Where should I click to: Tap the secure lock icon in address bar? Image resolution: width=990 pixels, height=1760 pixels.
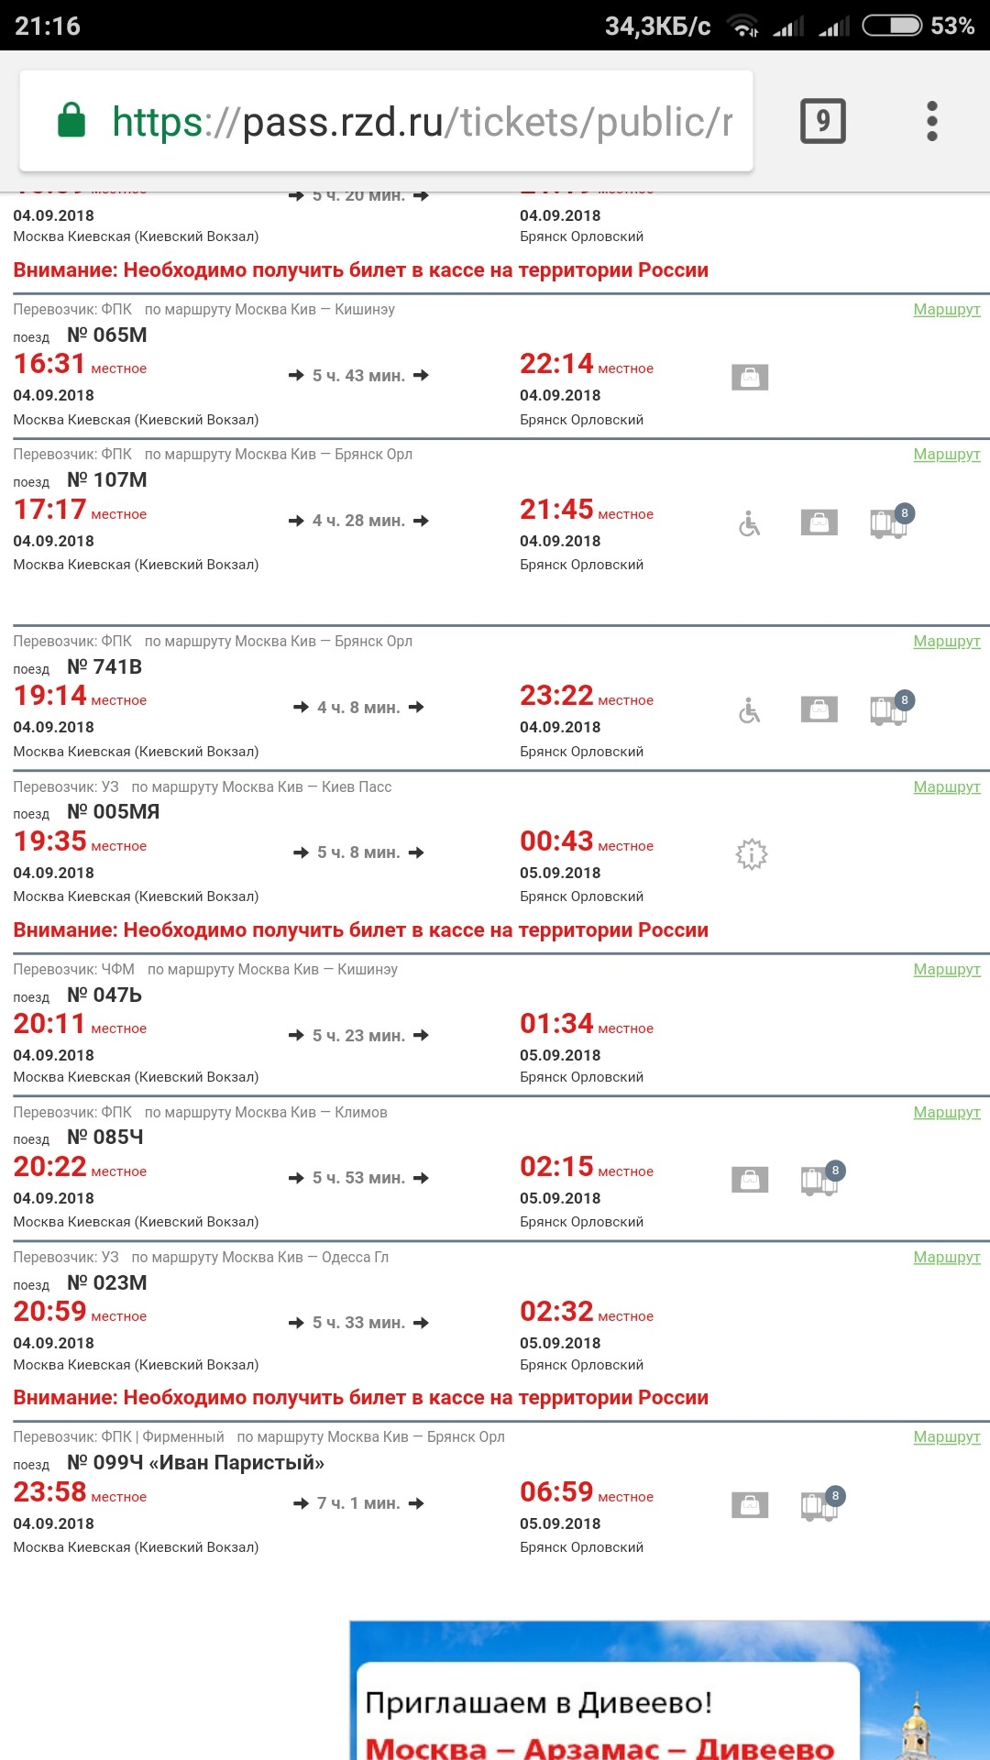tap(71, 121)
